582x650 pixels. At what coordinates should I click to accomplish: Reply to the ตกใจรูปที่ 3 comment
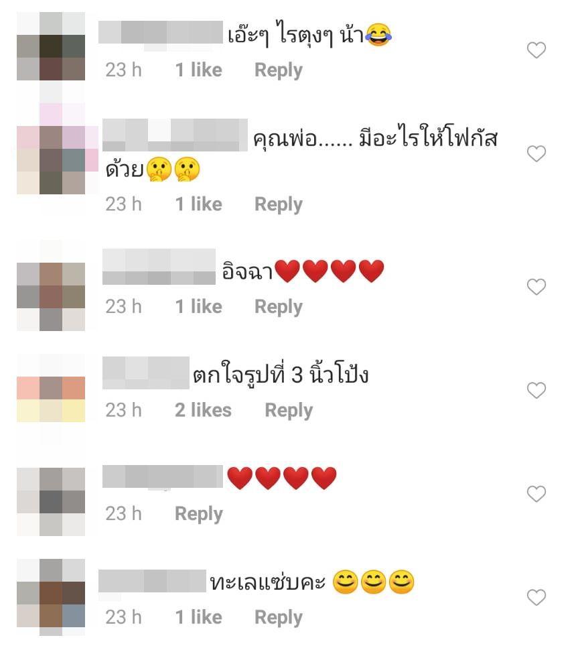(x=289, y=411)
